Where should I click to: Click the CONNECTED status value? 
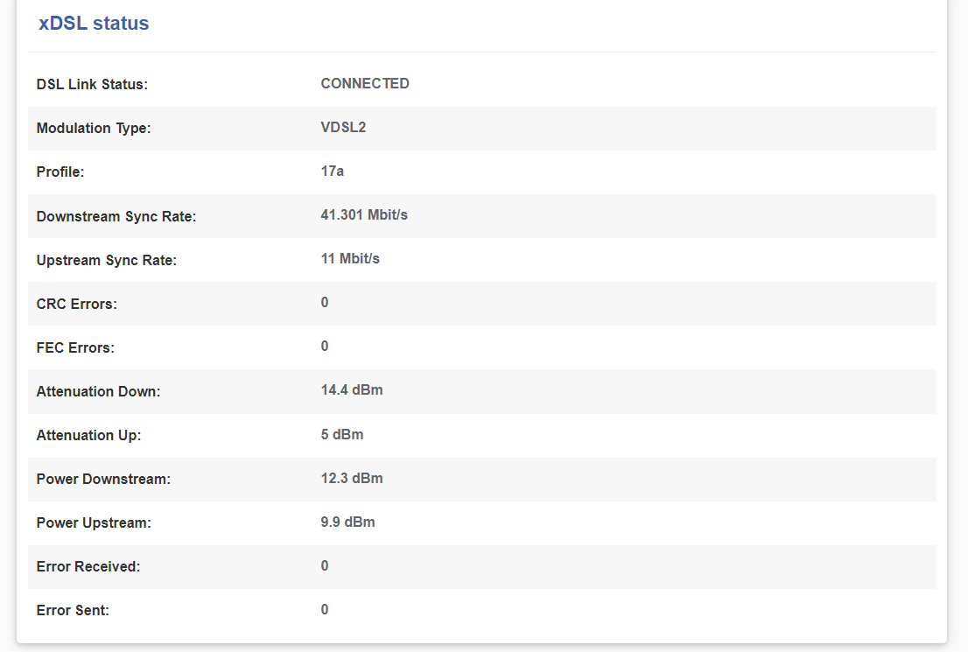(365, 84)
